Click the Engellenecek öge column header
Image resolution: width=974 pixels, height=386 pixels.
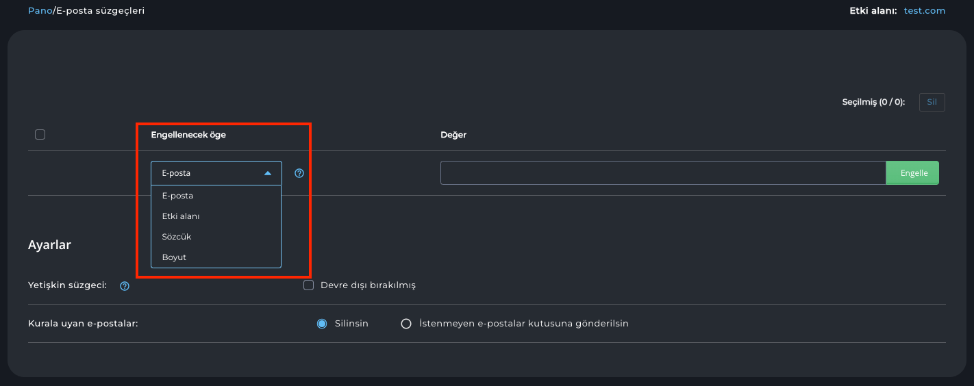pos(188,135)
